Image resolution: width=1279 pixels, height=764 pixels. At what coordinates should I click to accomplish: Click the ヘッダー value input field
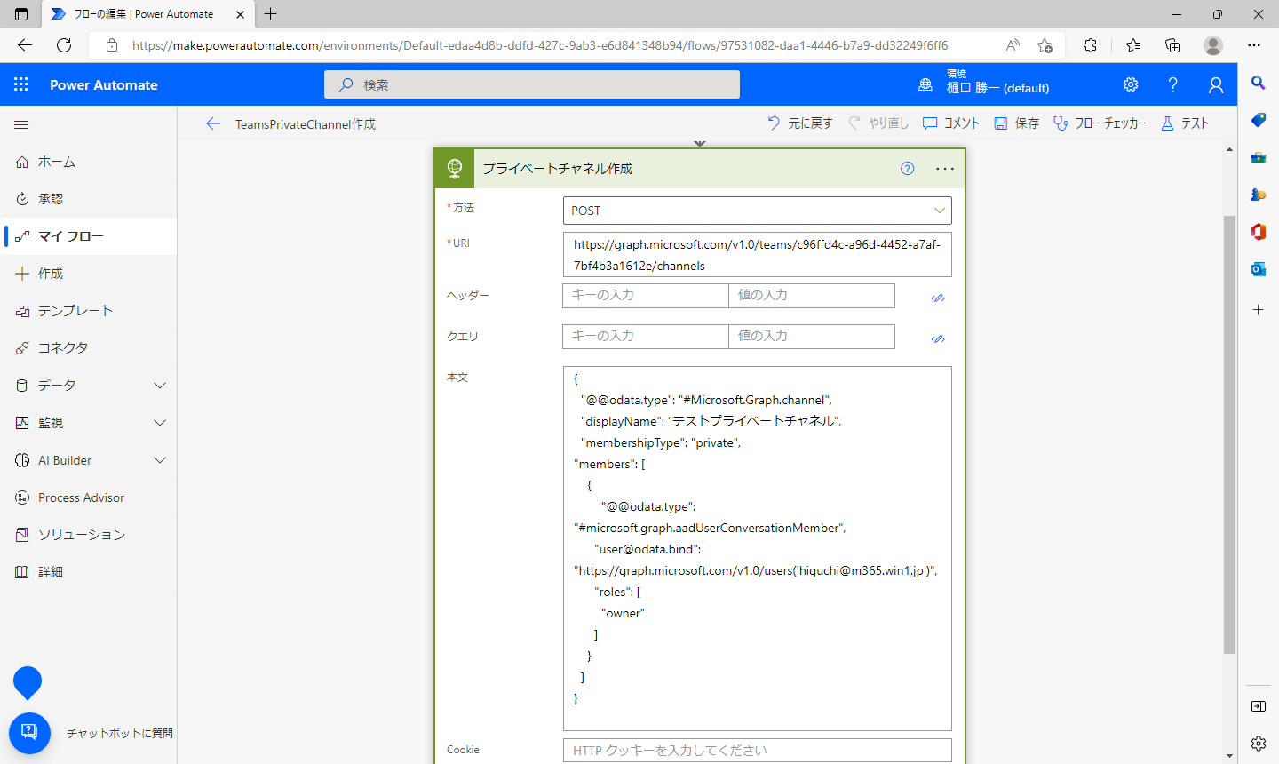(x=812, y=295)
